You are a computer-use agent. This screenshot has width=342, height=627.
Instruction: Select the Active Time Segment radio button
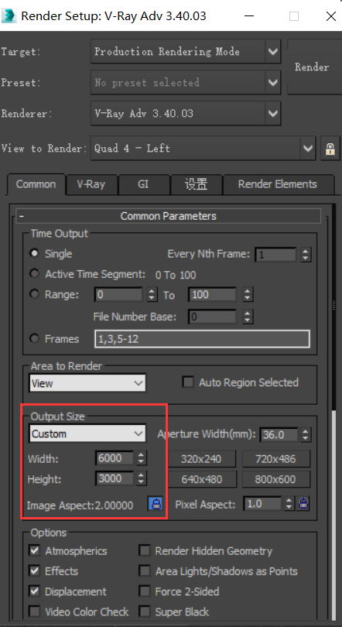35,274
